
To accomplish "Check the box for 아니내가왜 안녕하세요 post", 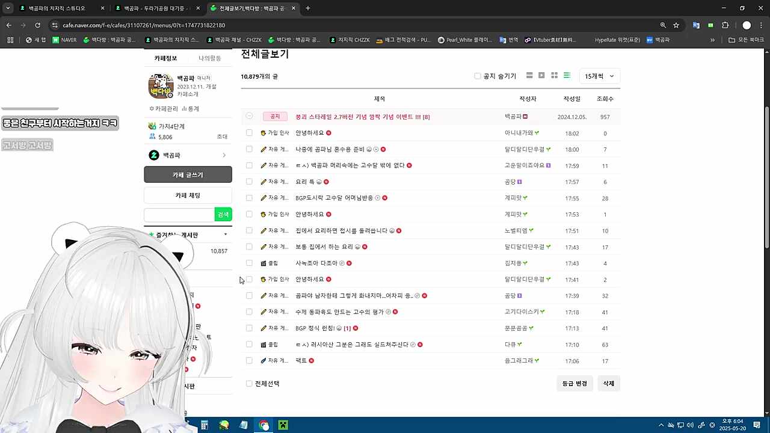I will tap(249, 133).
